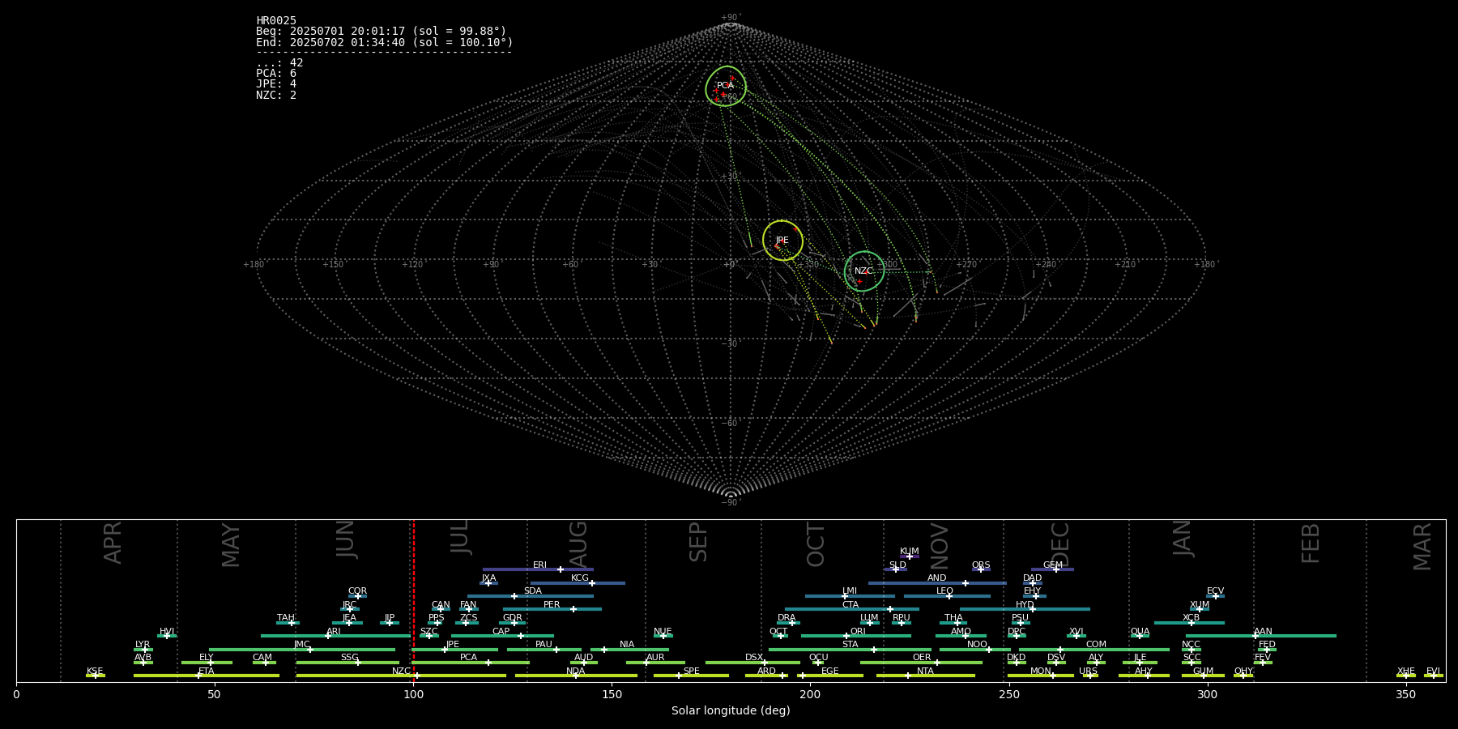Click the ORS shower label
This screenshot has height=729, width=1458.
pos(981,565)
